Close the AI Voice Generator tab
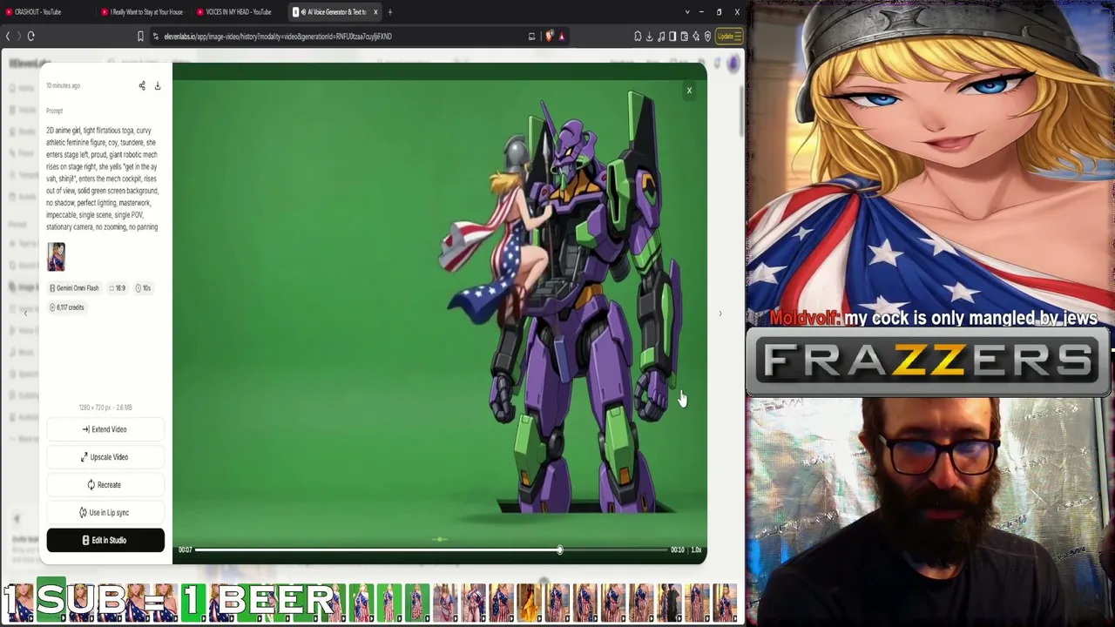Screen dimensions: 1115x627 375,12
